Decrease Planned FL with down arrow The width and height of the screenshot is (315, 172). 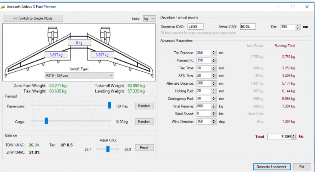214,62
